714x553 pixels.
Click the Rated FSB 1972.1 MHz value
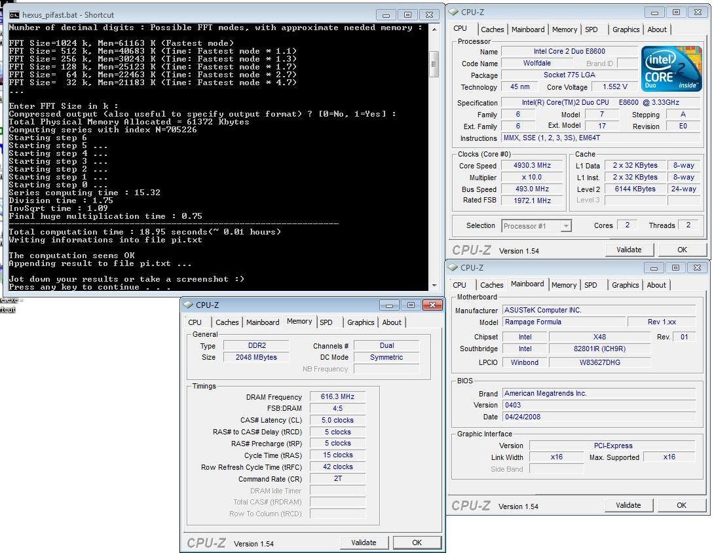[532, 200]
